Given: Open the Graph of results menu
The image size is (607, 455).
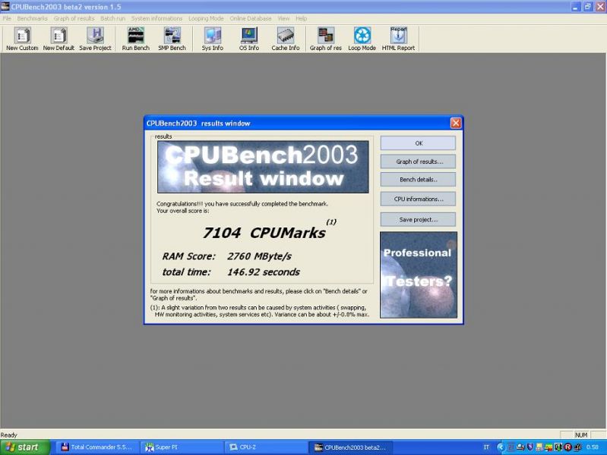Looking at the screenshot, I should coord(74,18).
